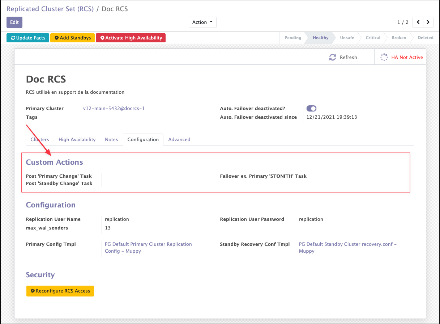Viewport: 440px width, 324px height.
Task: Select the Unsafe status stage
Action: (347, 38)
